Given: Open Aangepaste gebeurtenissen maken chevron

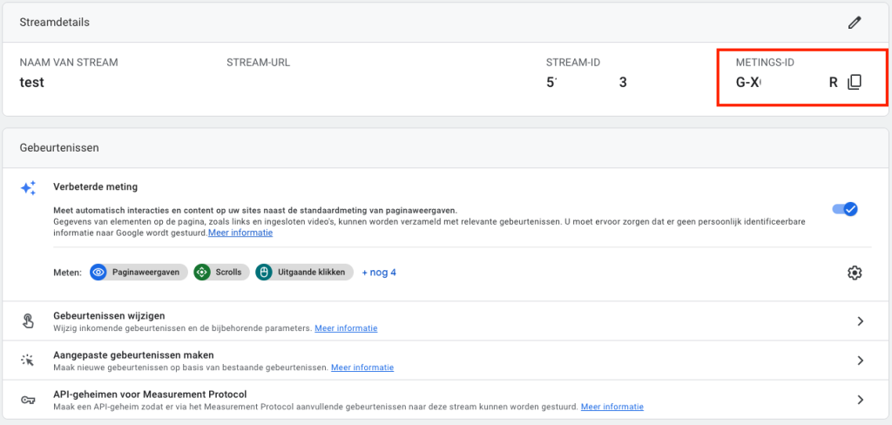Looking at the screenshot, I should coord(860,361).
